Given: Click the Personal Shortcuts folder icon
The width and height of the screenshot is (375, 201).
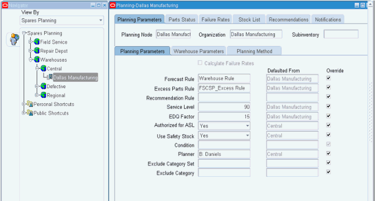Looking at the screenshot, I should click(30, 104).
